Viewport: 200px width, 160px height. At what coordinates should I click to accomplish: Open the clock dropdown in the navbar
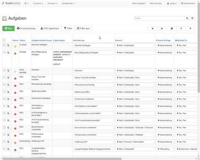pos(27,3)
